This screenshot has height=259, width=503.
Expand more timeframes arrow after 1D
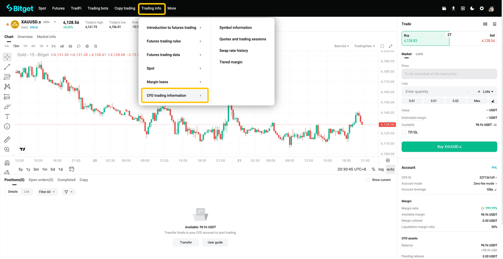pyautogui.click(x=47, y=46)
